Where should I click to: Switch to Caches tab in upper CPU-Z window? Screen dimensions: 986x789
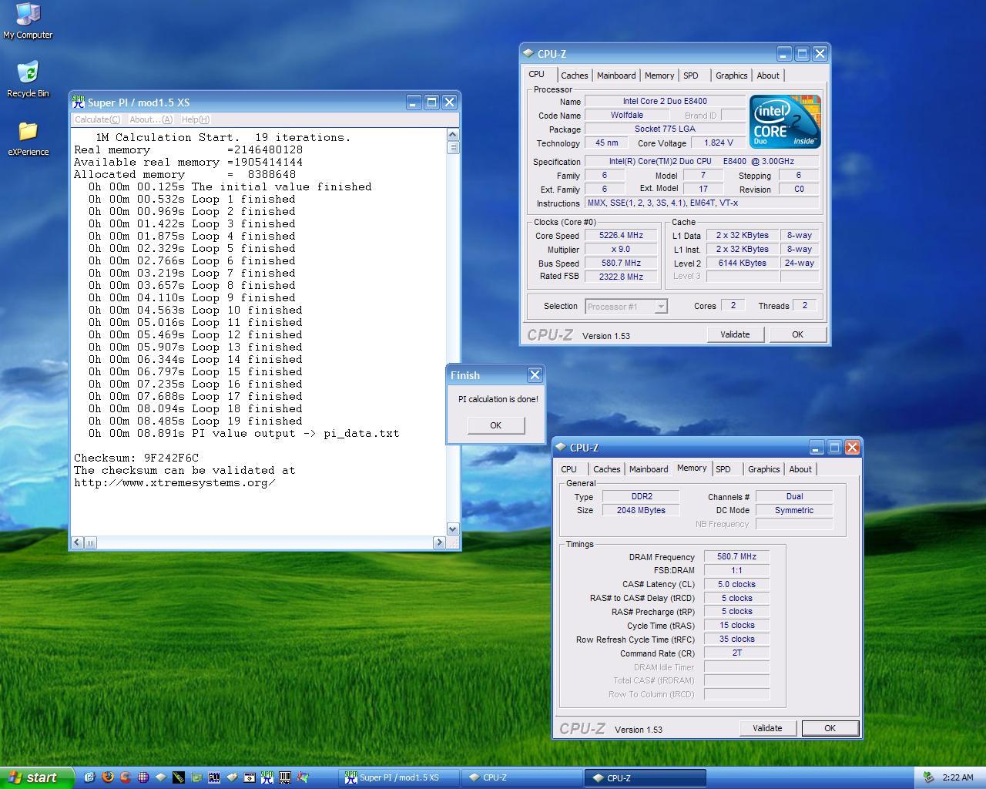pos(574,76)
